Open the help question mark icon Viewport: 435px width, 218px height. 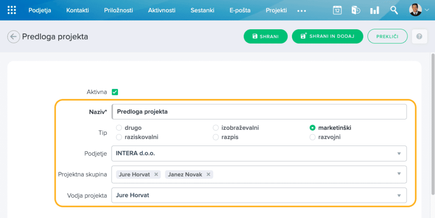(x=419, y=36)
